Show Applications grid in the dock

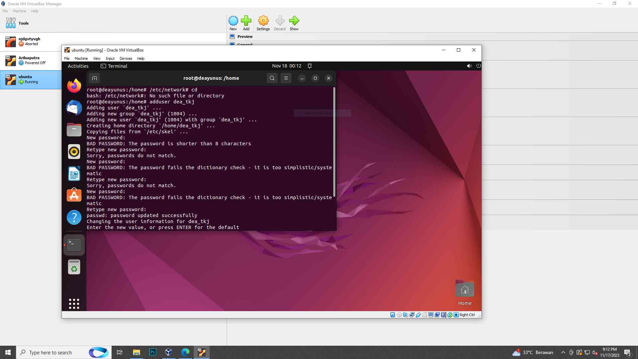tap(74, 303)
